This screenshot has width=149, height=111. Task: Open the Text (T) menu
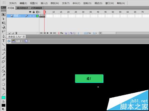click(x=66, y=3)
